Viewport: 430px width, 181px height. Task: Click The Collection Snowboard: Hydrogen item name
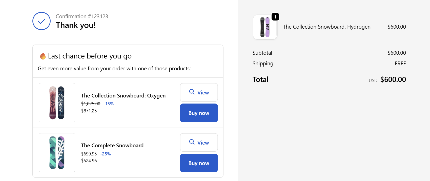click(x=326, y=27)
